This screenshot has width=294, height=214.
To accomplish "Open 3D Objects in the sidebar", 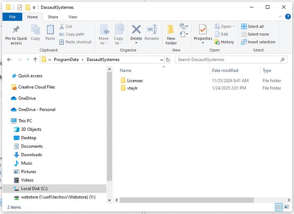I will pyautogui.click(x=31, y=129).
